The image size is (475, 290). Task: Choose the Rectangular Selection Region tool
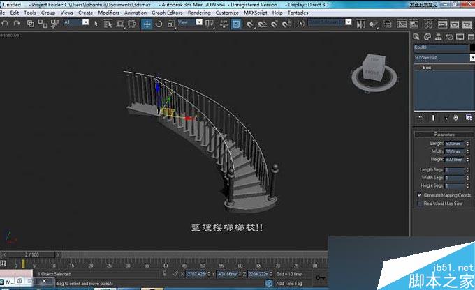point(120,24)
